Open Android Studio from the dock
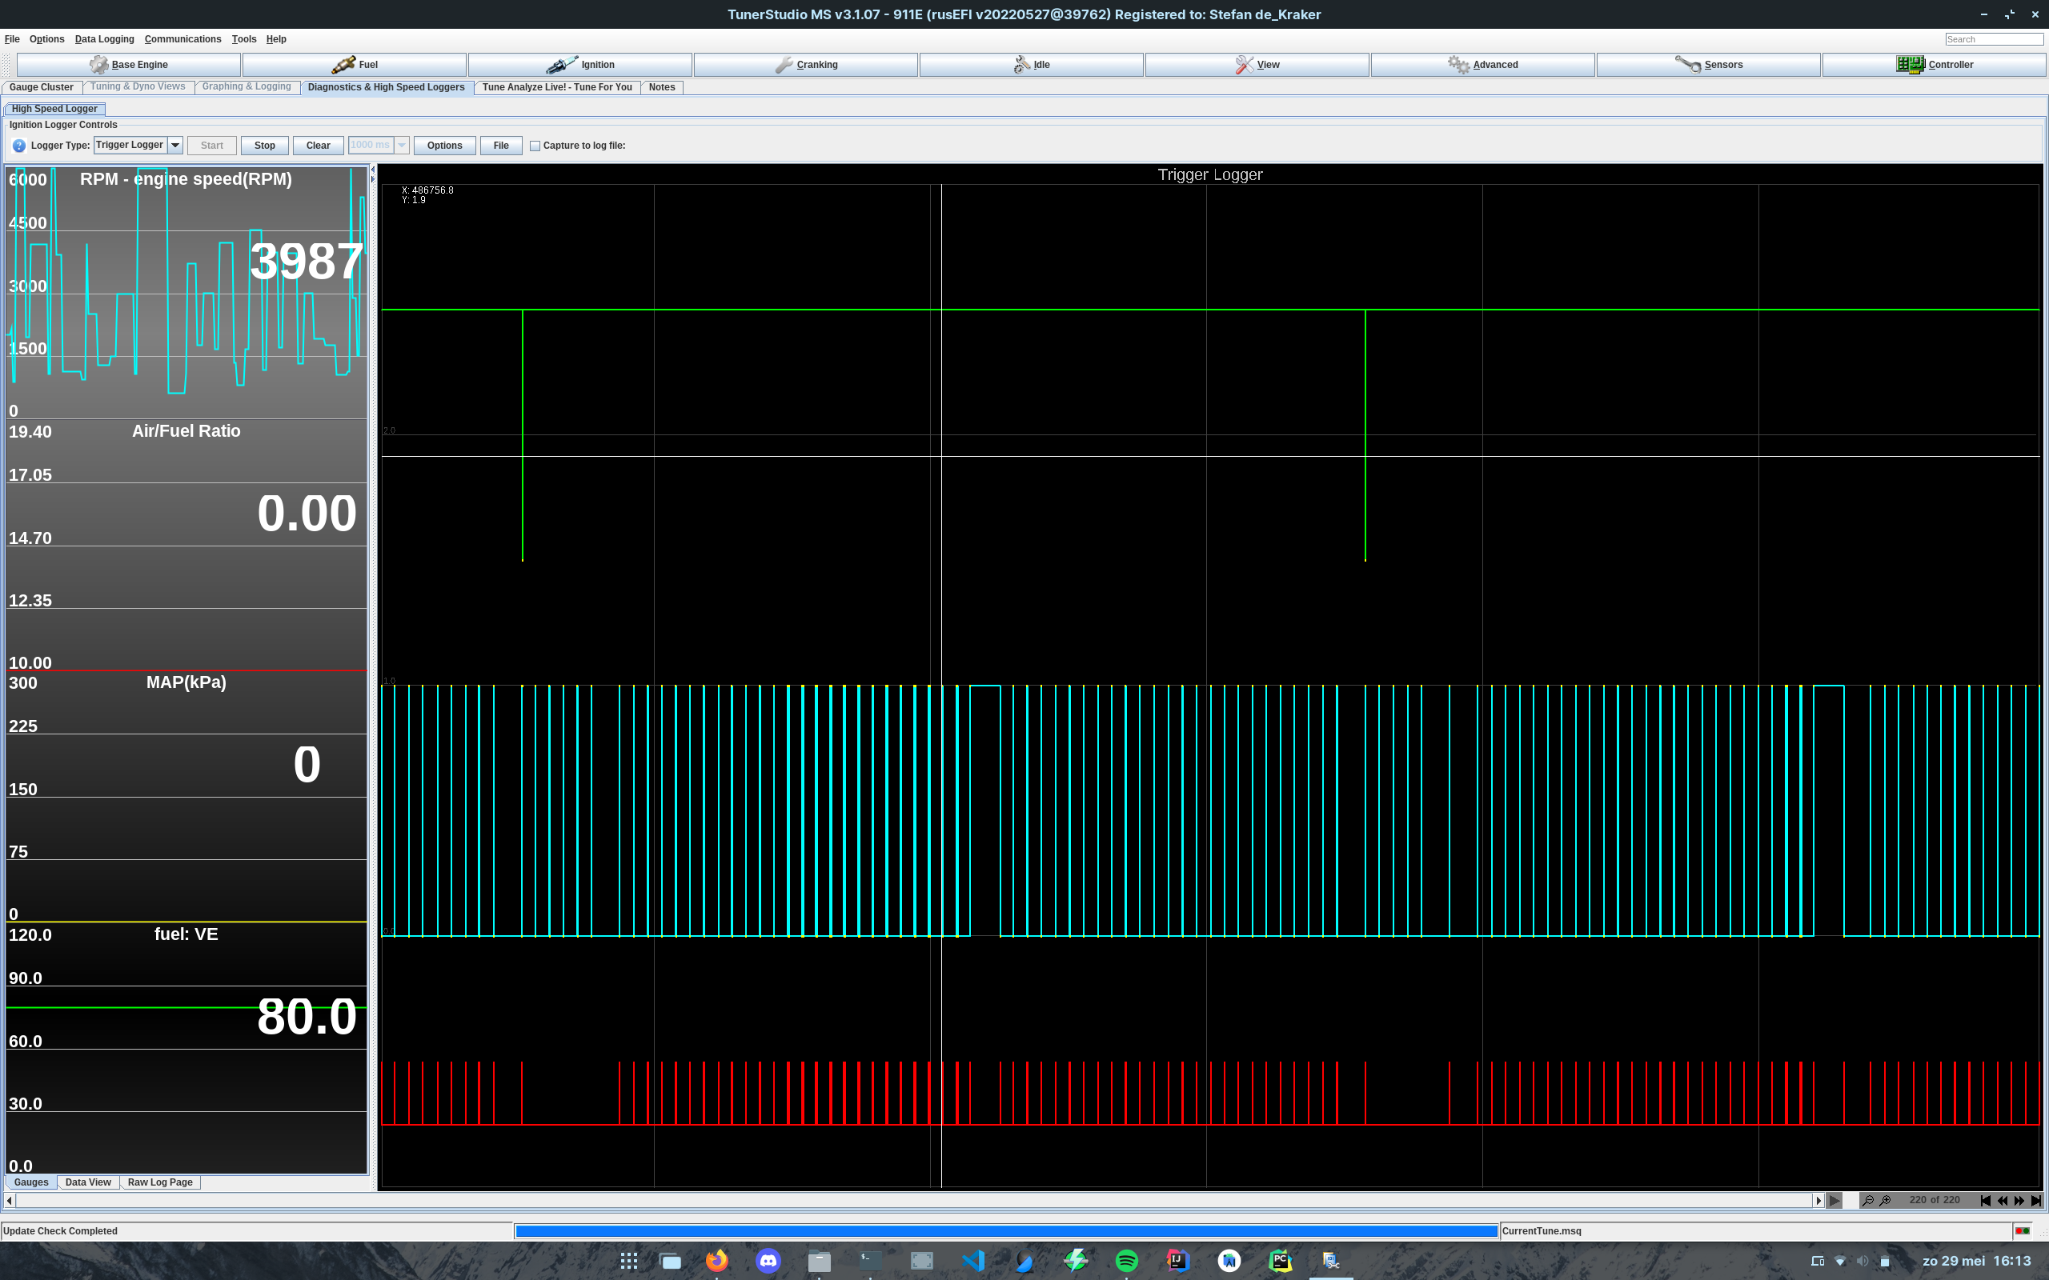 (x=1229, y=1261)
